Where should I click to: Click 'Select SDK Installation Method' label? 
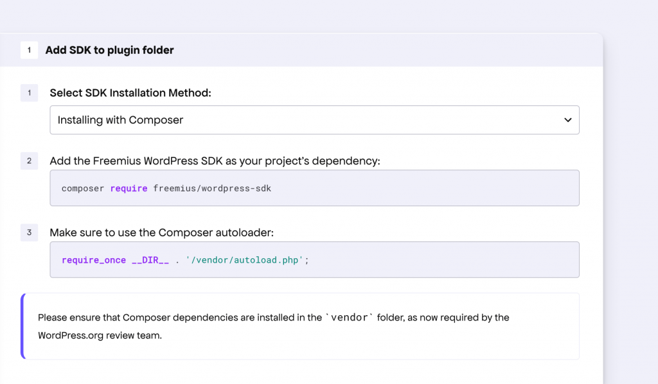[x=130, y=92]
